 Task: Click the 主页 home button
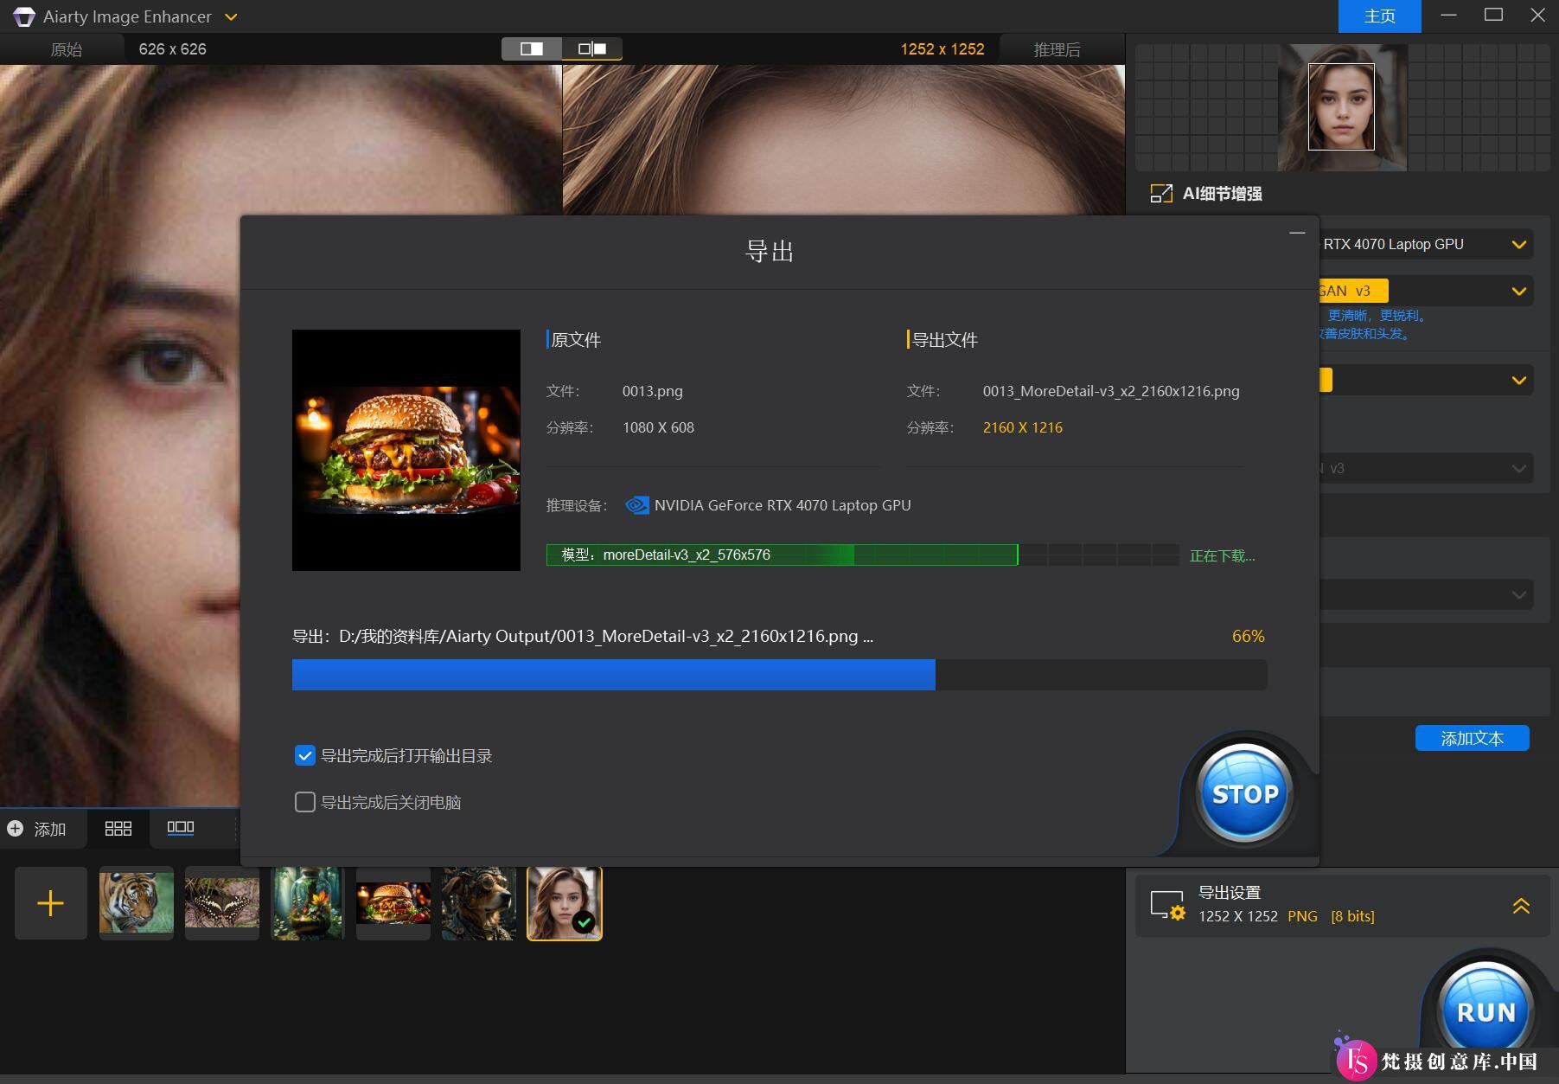pyautogui.click(x=1379, y=16)
